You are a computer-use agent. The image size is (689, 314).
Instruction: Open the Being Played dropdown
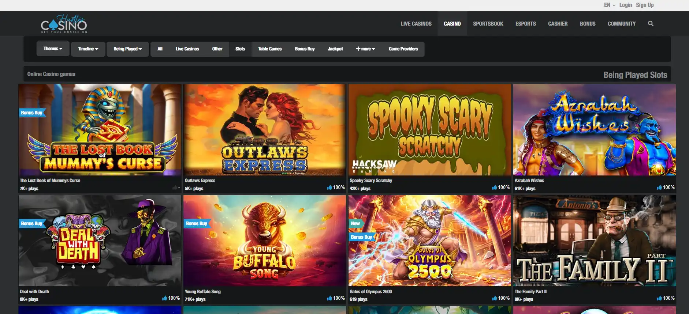(x=128, y=49)
